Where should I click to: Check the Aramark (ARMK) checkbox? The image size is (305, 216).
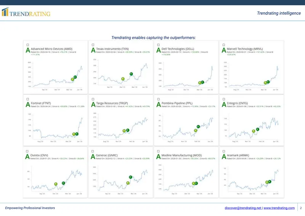click(224, 151)
